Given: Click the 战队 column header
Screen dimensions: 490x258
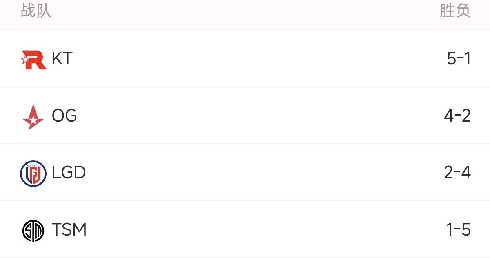Looking at the screenshot, I should point(36,11).
